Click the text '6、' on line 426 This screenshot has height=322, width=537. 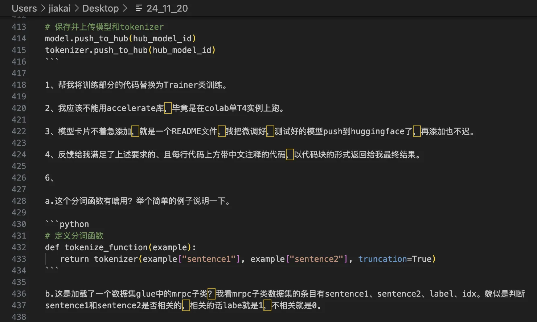[50, 178]
